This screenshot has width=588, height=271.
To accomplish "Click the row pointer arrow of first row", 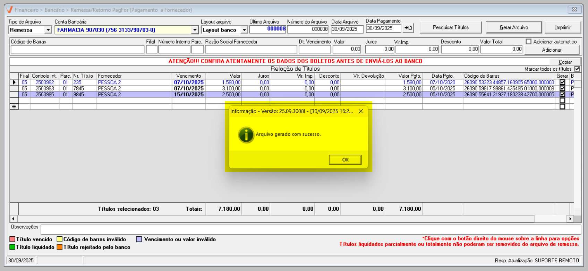I will pos(14,82).
